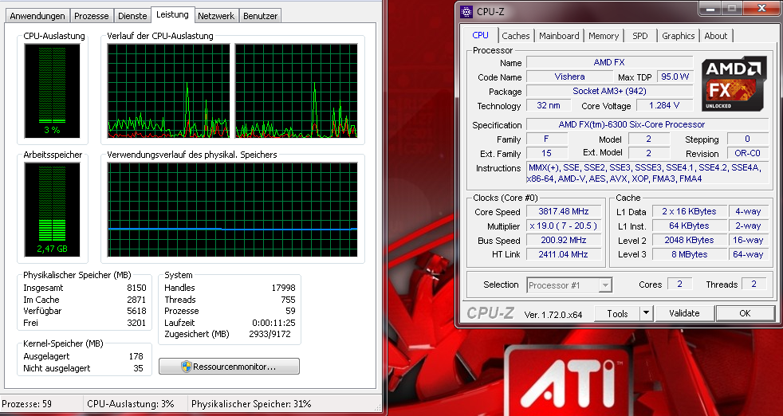Viewport: 783px width, 416px height.
Task: Click the Arbeitsspeicher 2,47 GB meter
Action: (52, 210)
